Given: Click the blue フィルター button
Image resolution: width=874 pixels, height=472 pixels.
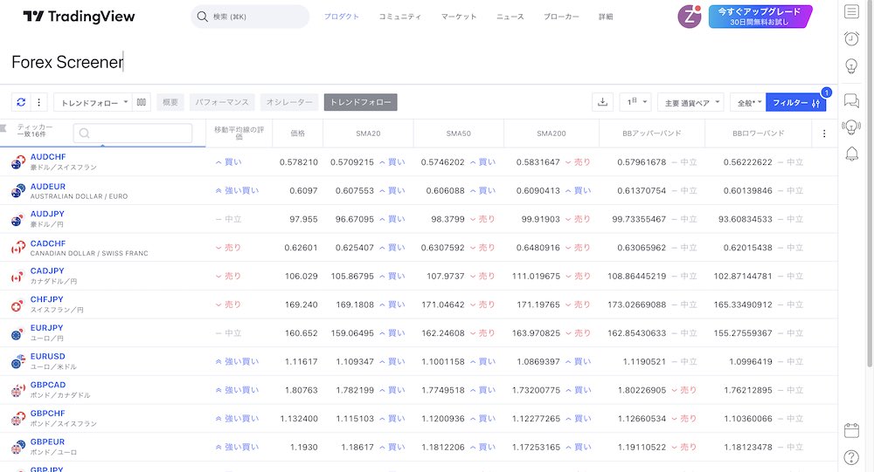Looking at the screenshot, I should [795, 102].
